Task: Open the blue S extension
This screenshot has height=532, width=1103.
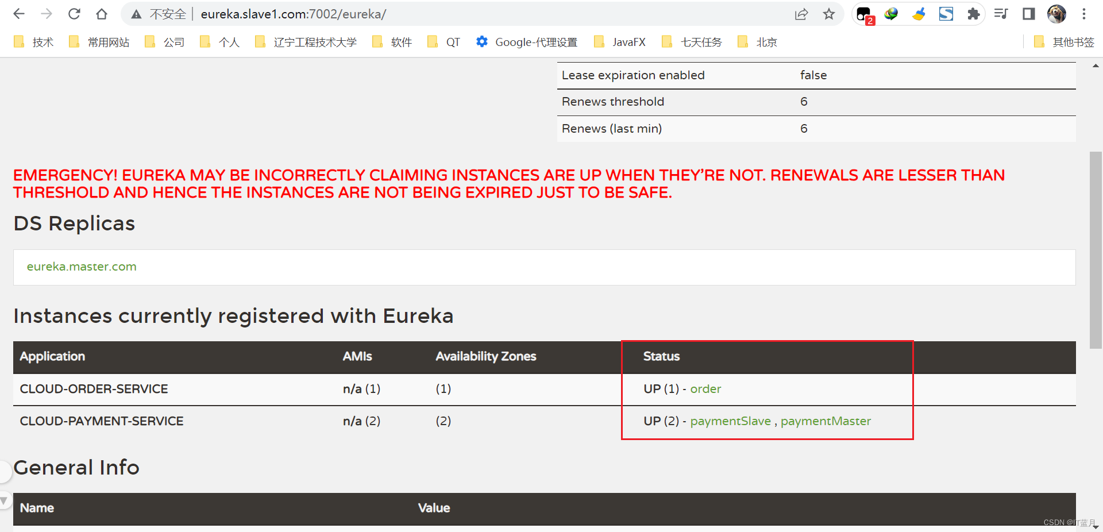Action: 946,14
